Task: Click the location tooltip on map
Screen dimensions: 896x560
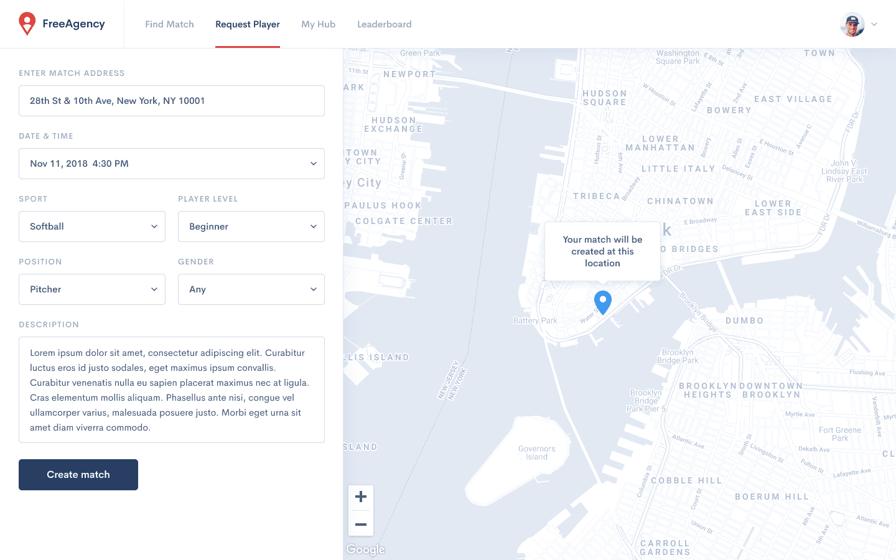Action: (602, 251)
